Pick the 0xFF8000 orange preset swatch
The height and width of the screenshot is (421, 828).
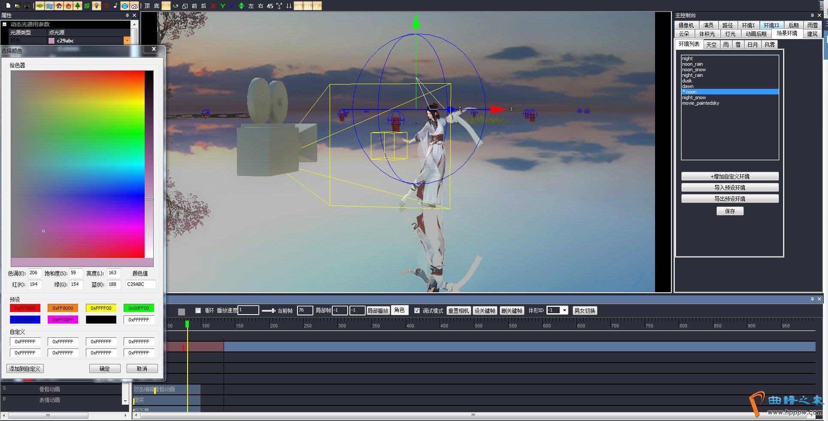pyautogui.click(x=63, y=308)
